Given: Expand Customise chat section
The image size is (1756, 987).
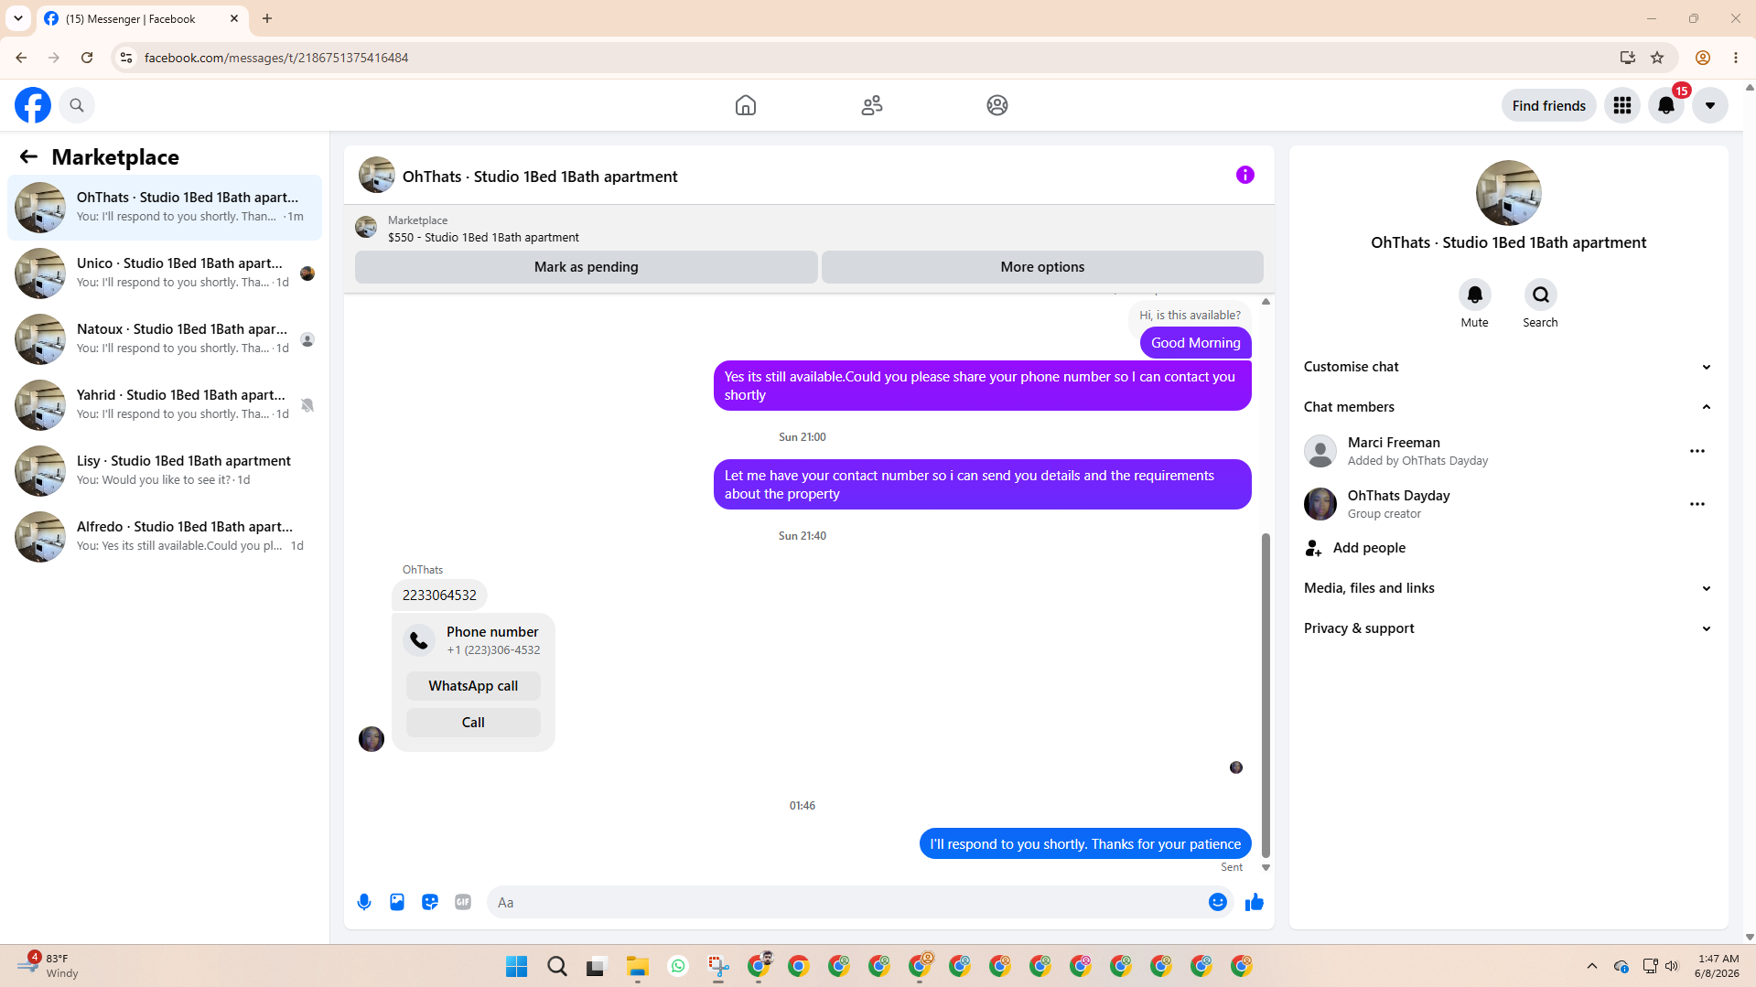Looking at the screenshot, I should click(1508, 367).
